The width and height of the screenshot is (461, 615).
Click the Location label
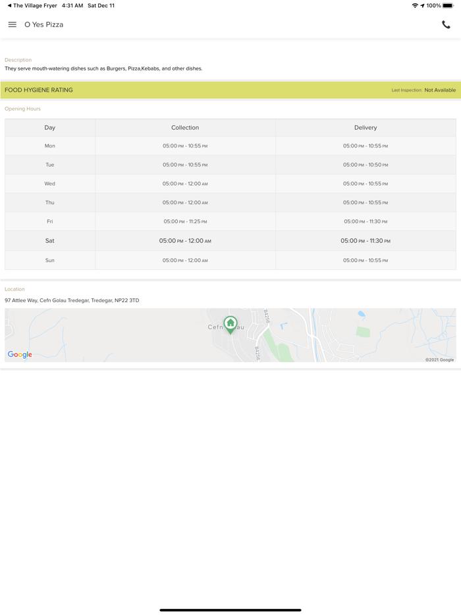pyautogui.click(x=14, y=289)
